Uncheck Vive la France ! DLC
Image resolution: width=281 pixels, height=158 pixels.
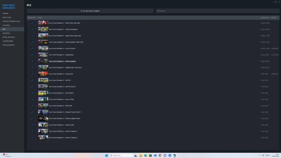(32, 48)
